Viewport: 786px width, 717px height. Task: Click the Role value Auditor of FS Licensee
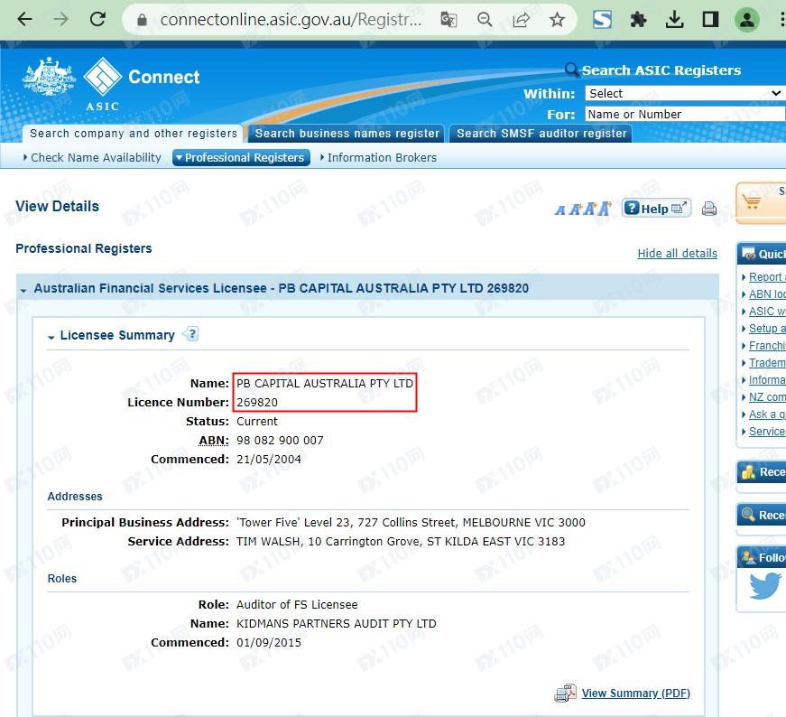tap(297, 605)
